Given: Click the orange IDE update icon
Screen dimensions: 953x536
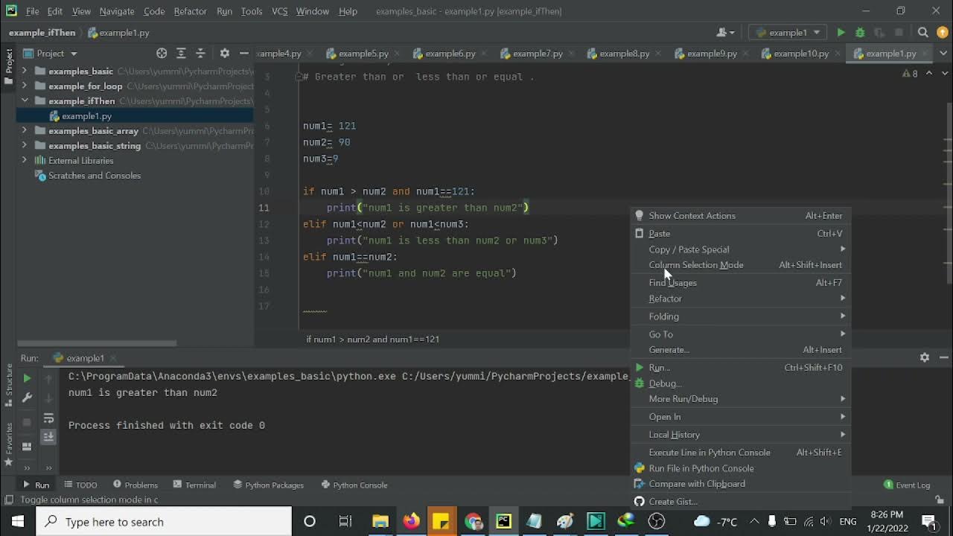Looking at the screenshot, I should point(941,33).
